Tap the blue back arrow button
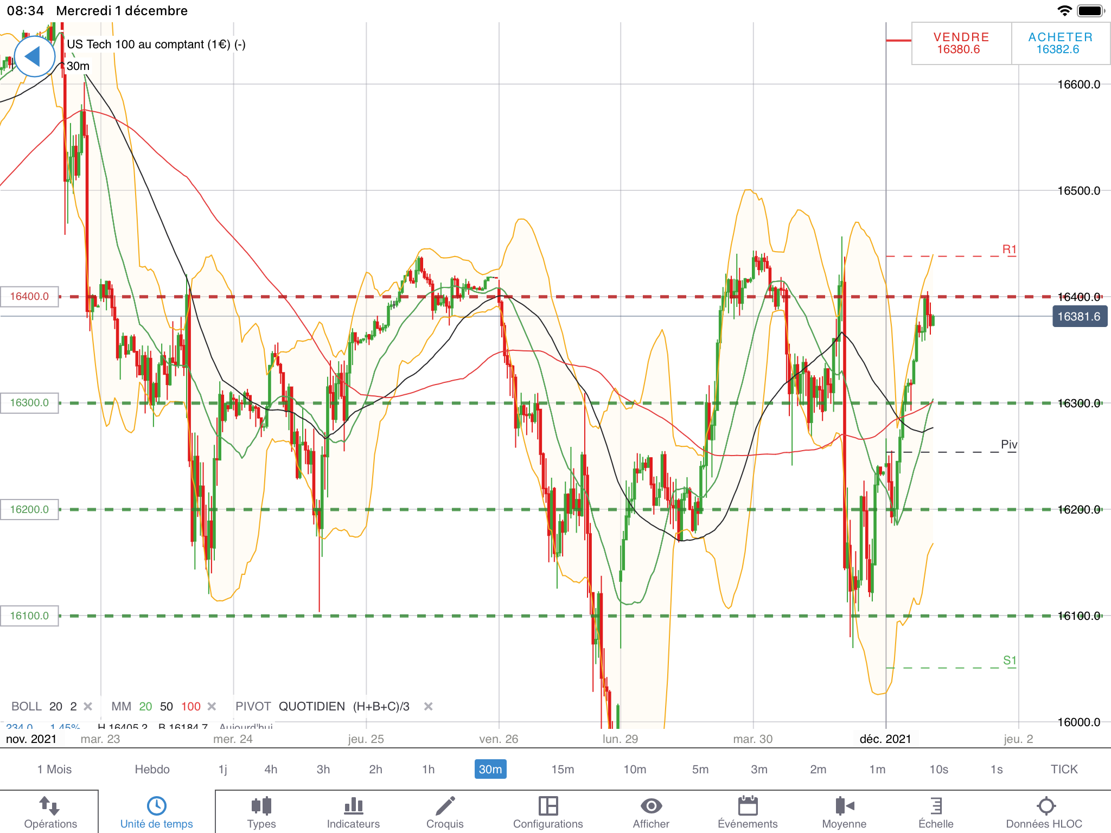 tap(34, 56)
